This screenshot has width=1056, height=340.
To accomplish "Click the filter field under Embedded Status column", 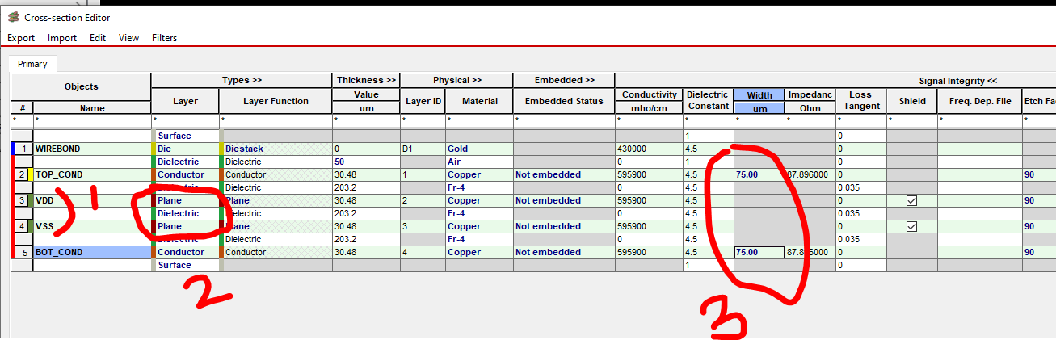I will [564, 120].
